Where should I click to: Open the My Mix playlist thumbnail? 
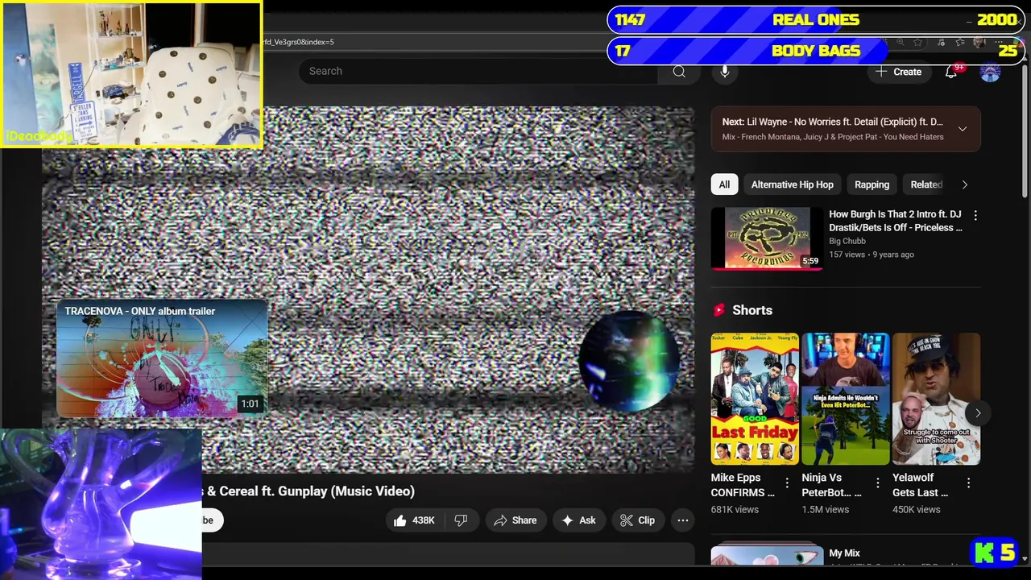pyautogui.click(x=767, y=556)
